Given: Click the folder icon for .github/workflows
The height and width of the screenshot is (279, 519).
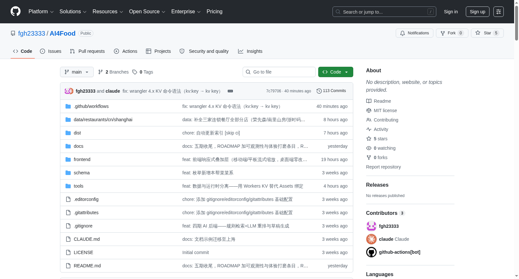Looking at the screenshot, I should point(68,106).
